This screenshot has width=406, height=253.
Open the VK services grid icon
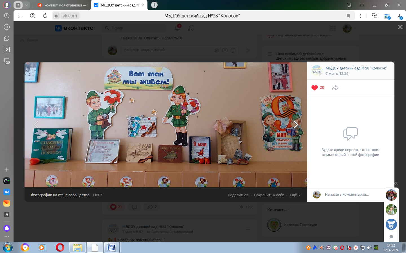point(333,28)
